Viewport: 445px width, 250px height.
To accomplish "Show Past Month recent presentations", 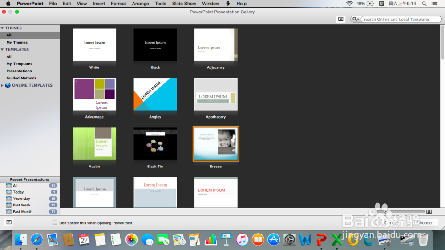I will coord(30,211).
